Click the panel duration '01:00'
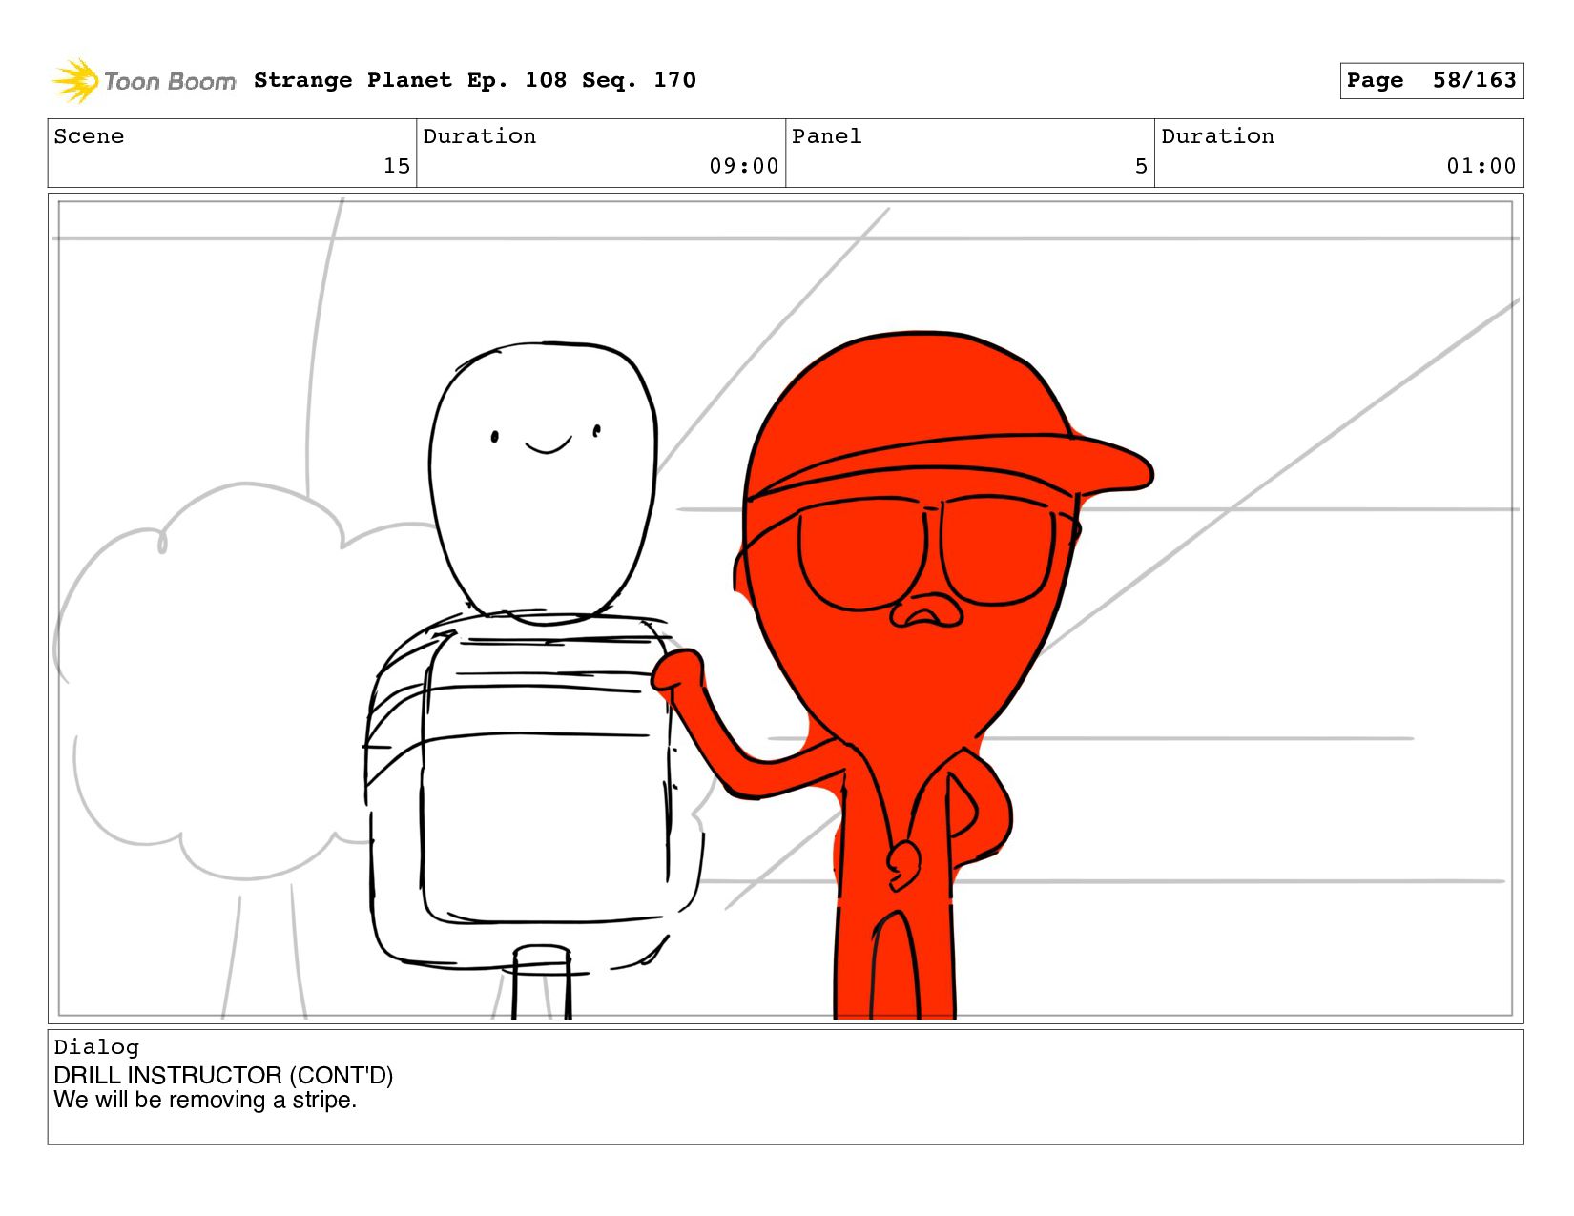 pos(1481,166)
